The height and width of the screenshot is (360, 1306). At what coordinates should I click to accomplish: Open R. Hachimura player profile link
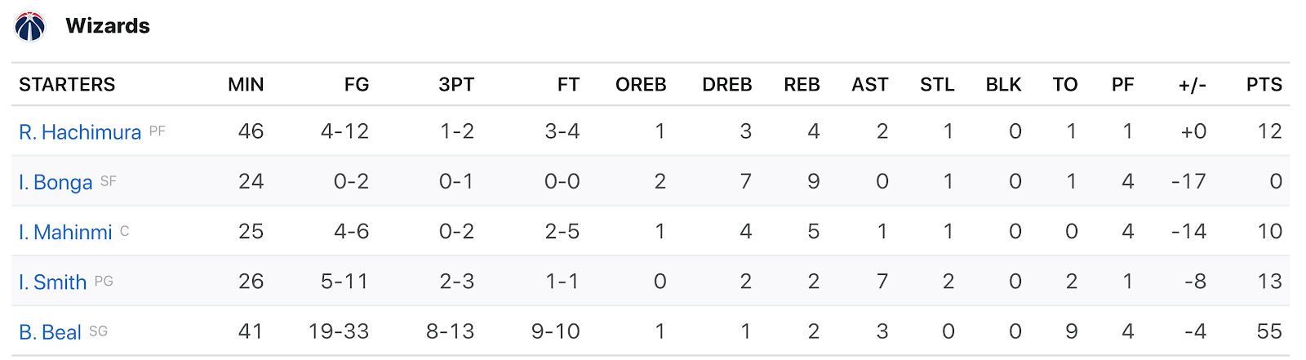[x=80, y=132]
